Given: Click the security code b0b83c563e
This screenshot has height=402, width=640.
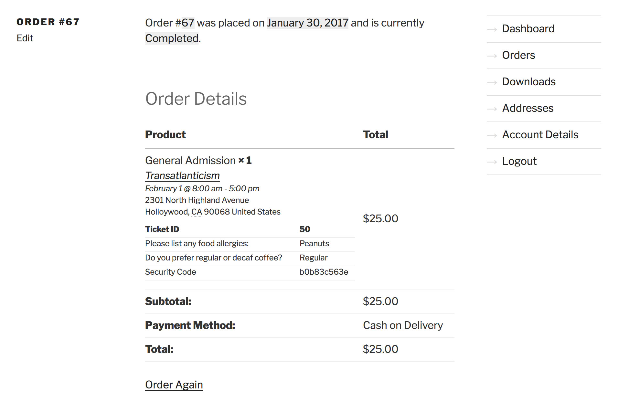Looking at the screenshot, I should click(324, 272).
